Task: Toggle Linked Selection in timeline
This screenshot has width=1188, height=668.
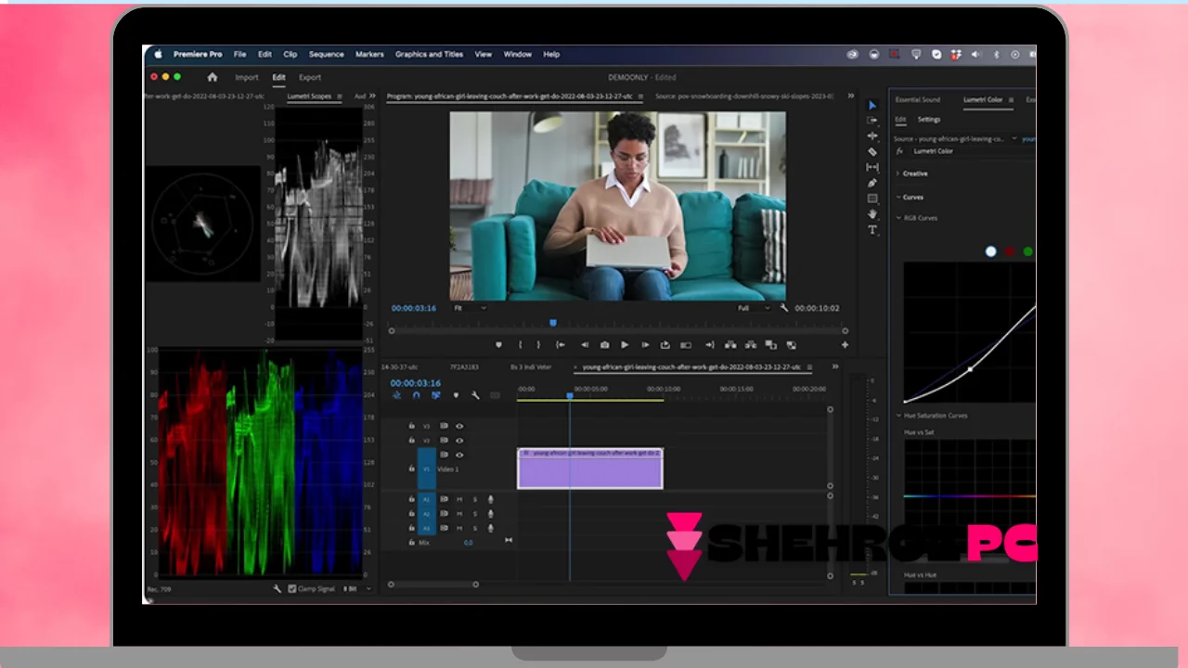Action: (x=435, y=395)
